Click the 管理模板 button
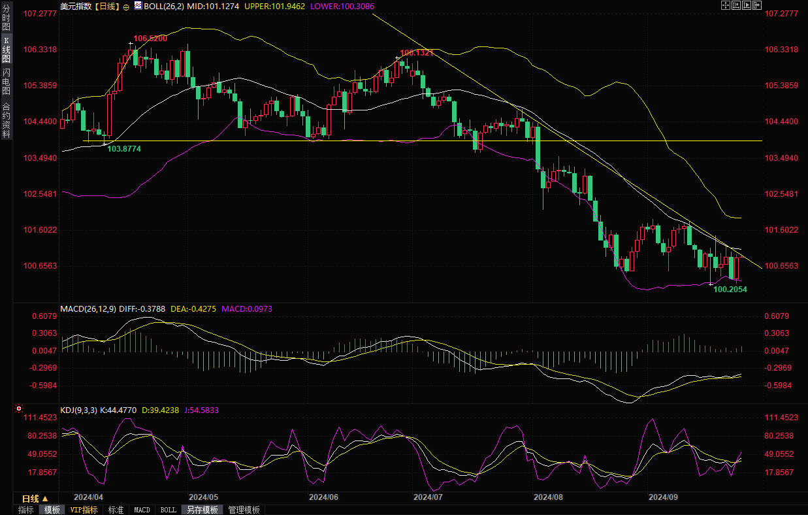This screenshot has width=808, height=515. point(244,510)
